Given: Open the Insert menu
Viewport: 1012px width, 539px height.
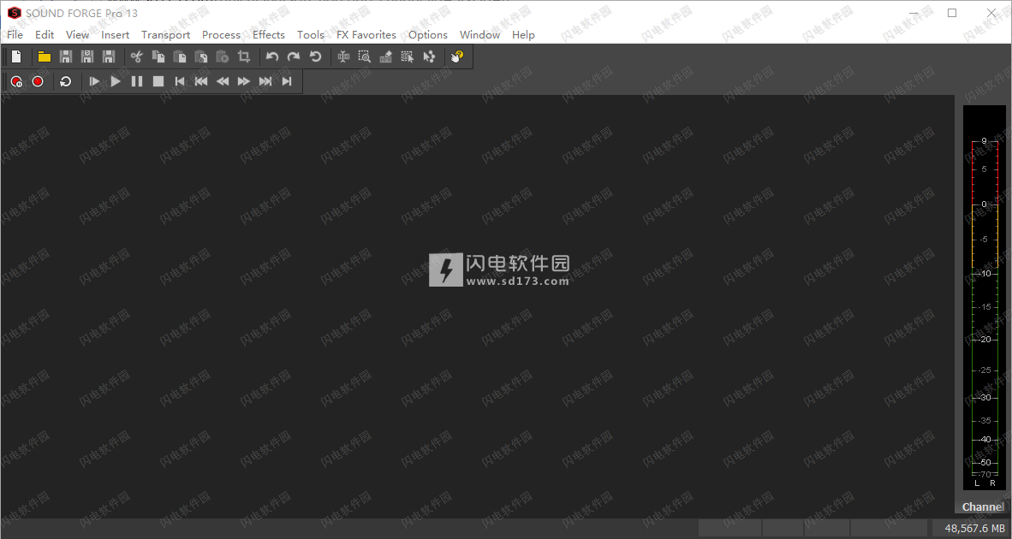Looking at the screenshot, I should point(115,35).
